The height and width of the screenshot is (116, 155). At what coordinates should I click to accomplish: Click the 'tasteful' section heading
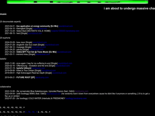pyautogui.click(x=3, y=59)
